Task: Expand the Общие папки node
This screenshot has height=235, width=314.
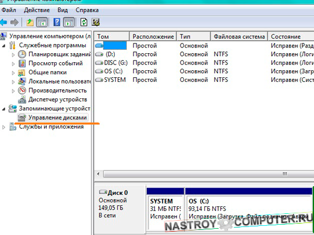Action: click(x=13, y=73)
